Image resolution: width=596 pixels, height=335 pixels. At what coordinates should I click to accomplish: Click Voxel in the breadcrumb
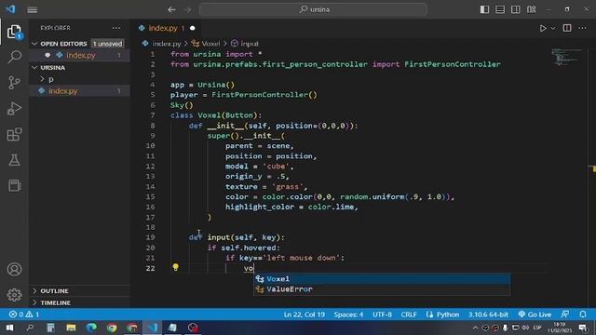[x=210, y=44]
